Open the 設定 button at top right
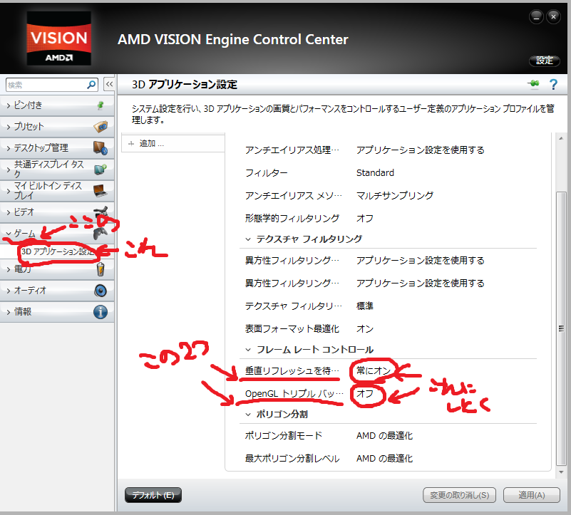The height and width of the screenshot is (515, 571). (545, 61)
